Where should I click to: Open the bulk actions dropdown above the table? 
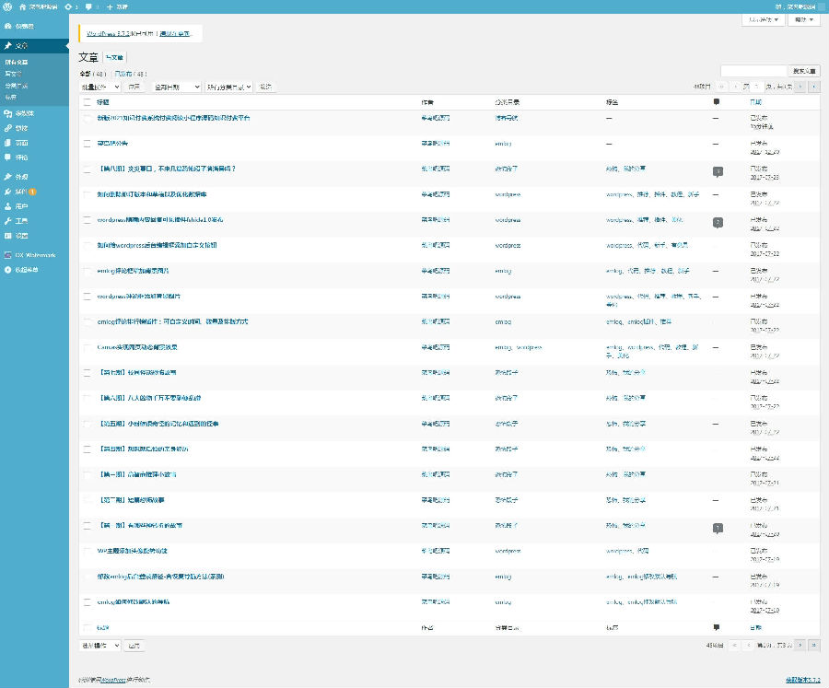tap(99, 87)
